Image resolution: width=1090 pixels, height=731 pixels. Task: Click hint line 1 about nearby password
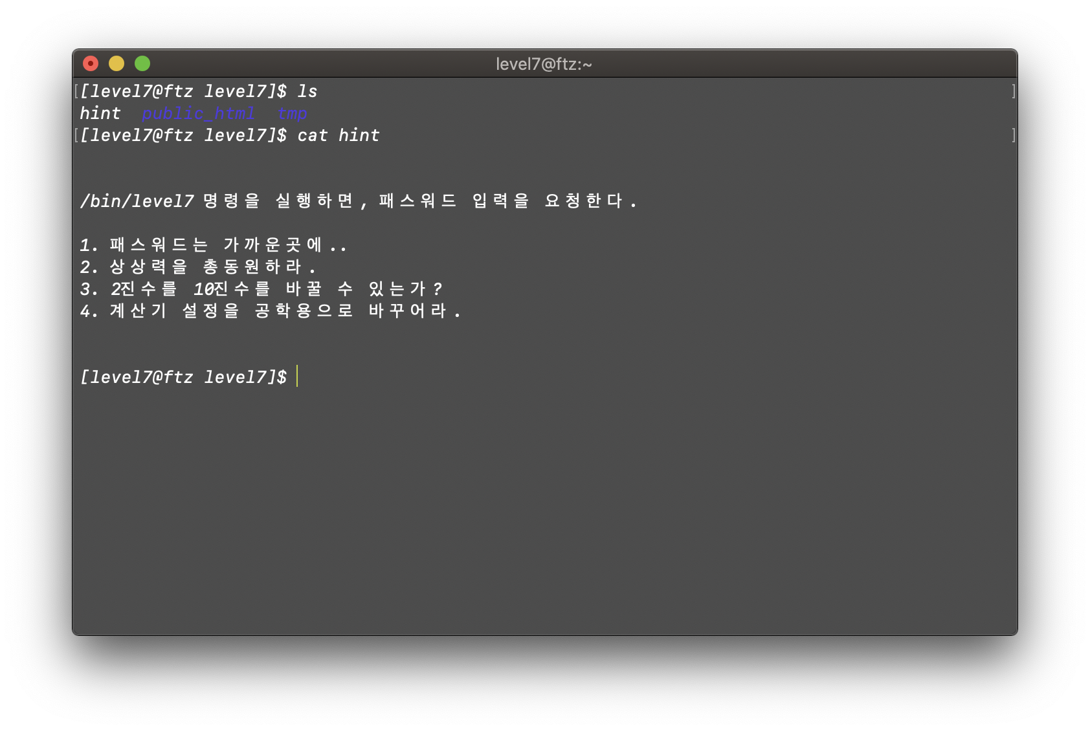[214, 245]
